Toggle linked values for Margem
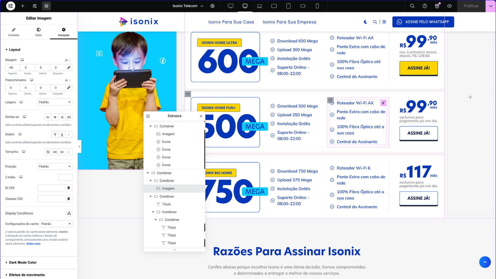 [x=69, y=68]
